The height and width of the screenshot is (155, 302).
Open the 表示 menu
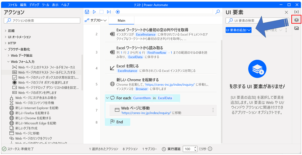(56, 5)
